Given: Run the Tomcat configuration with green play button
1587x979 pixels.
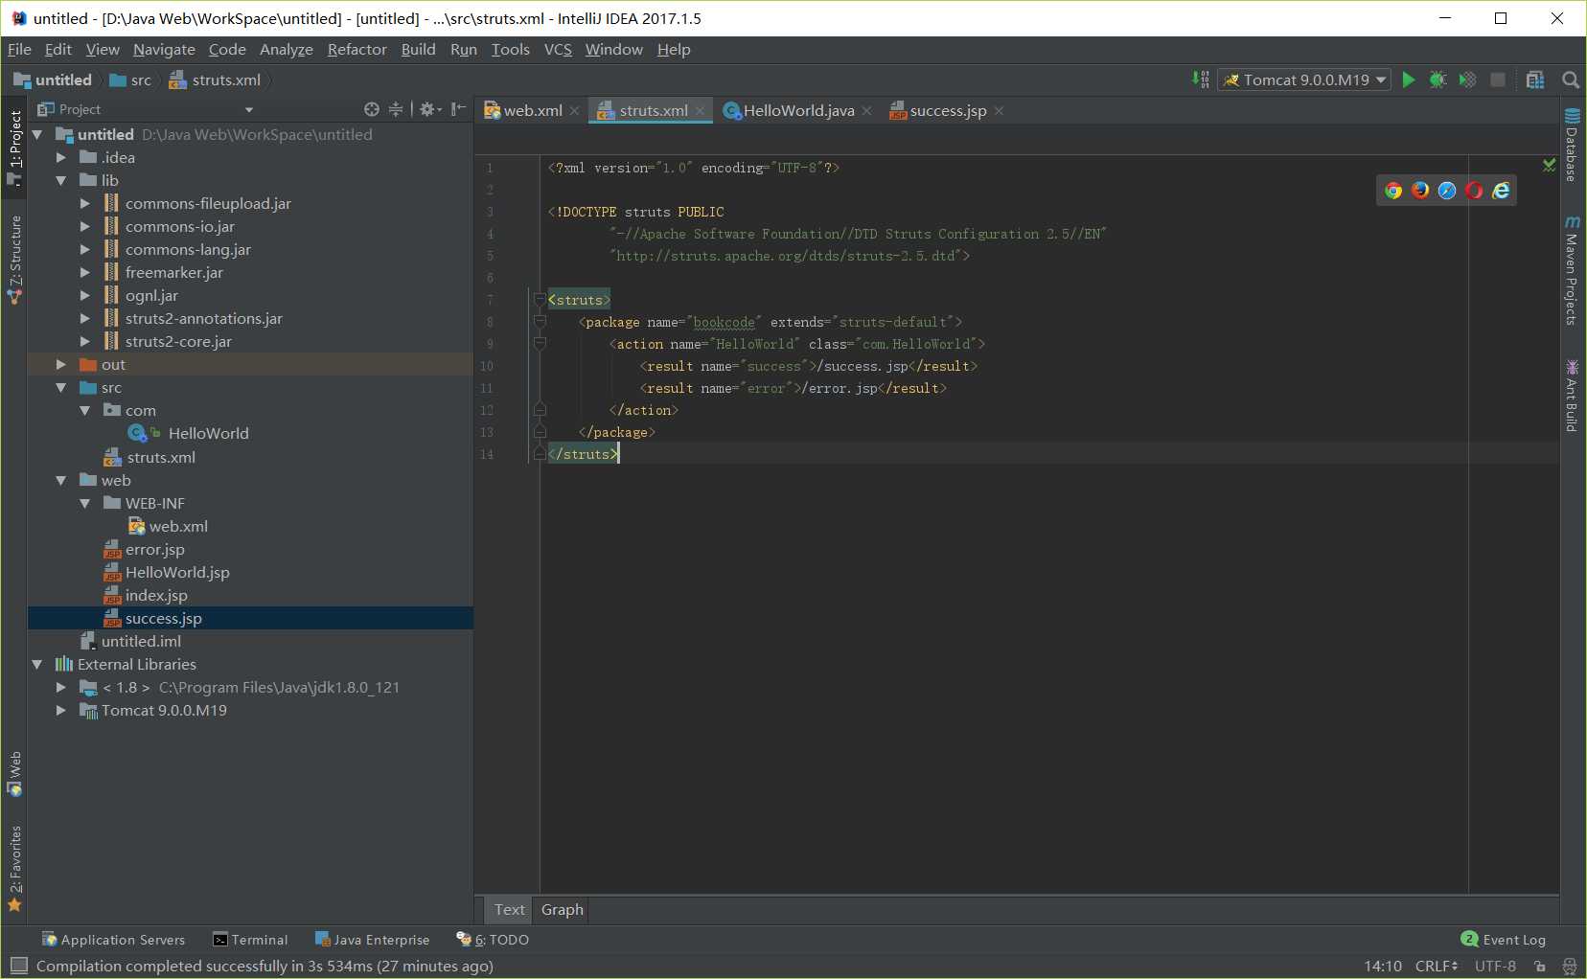Looking at the screenshot, I should tap(1408, 80).
